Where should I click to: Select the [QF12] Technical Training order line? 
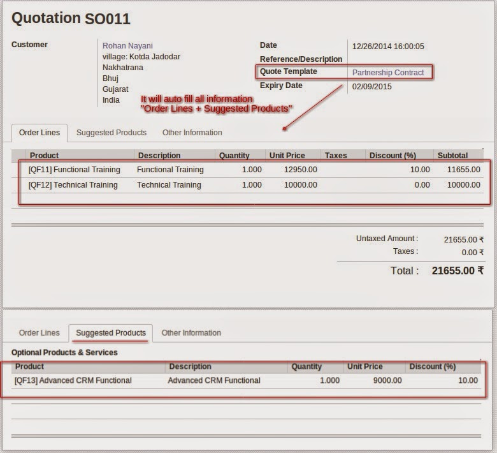pos(247,185)
